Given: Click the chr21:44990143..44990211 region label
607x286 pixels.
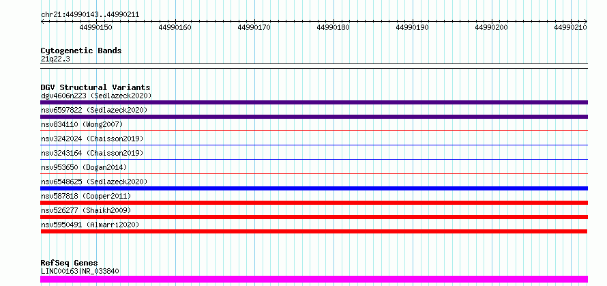Looking at the screenshot, I should click(90, 15).
